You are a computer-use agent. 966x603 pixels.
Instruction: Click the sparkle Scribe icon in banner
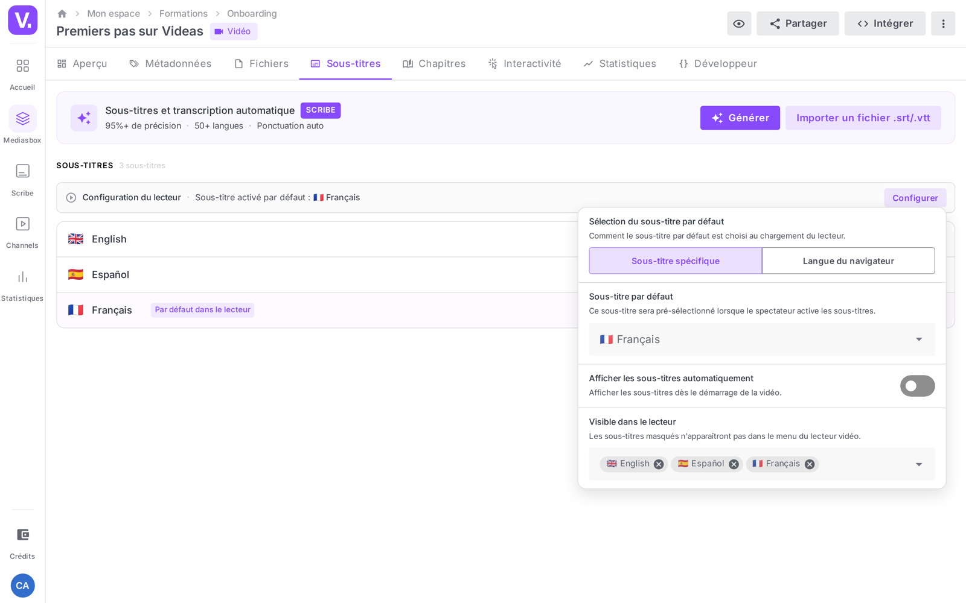tap(84, 118)
